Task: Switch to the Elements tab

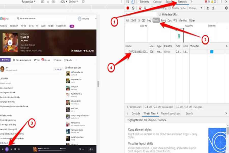Action: click(x=144, y=2)
